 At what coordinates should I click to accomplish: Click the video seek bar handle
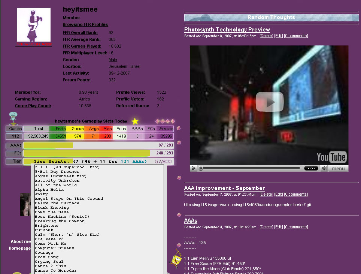tap(201, 168)
